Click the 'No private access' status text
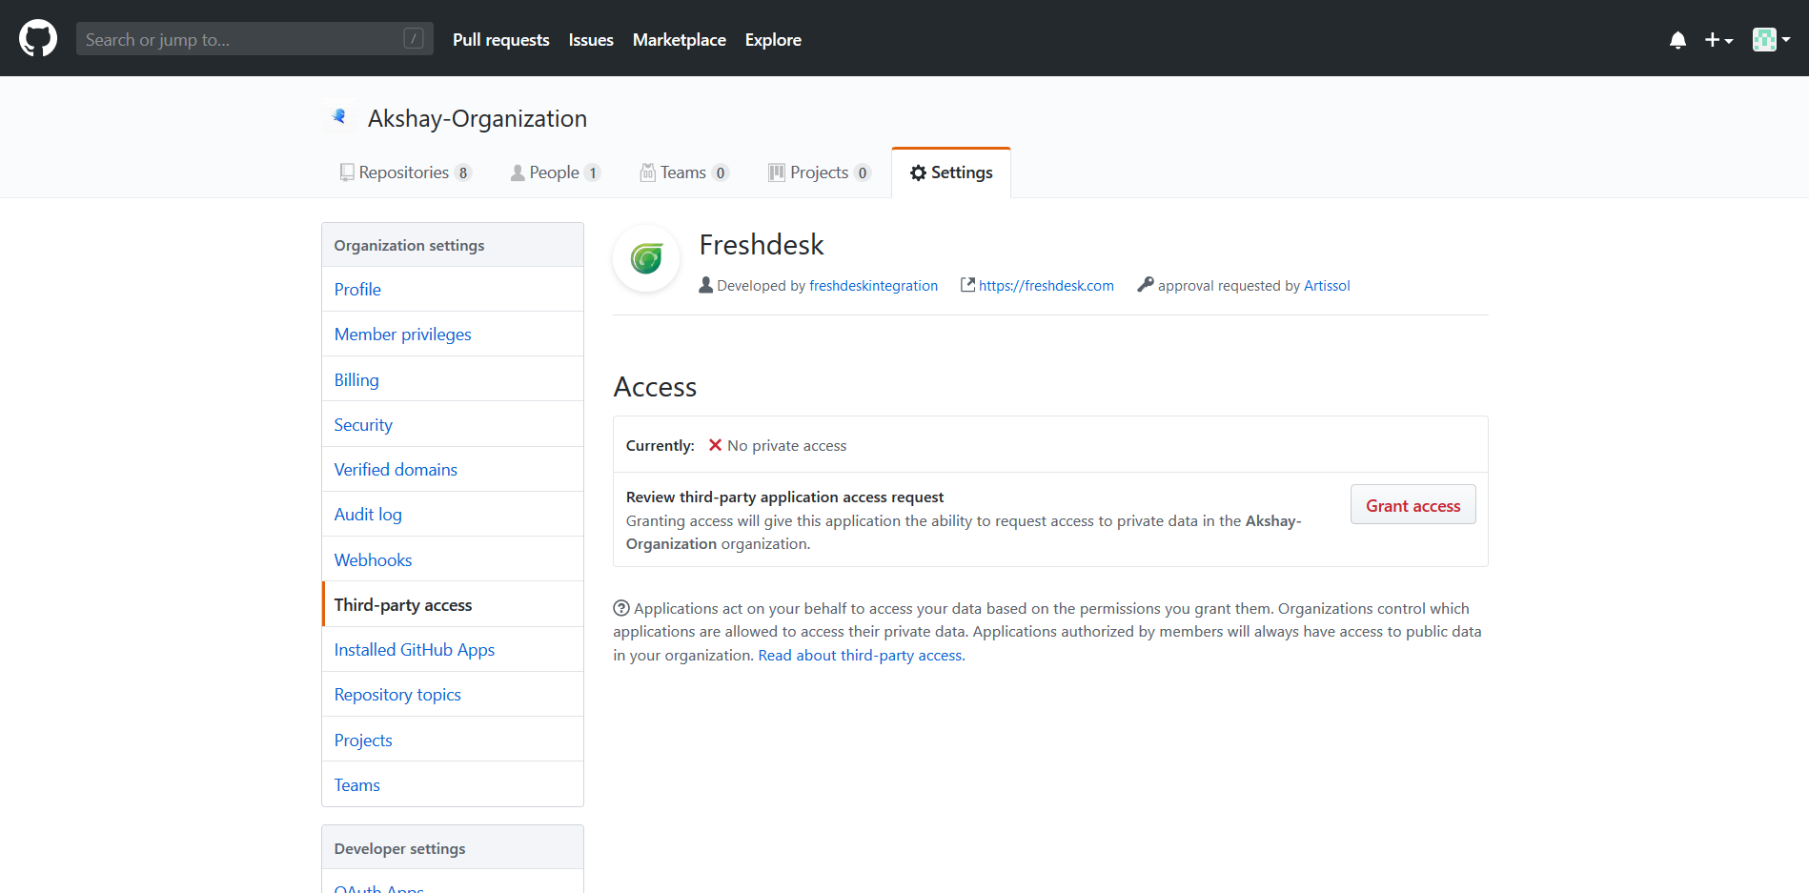Screen dimensions: 1809x893 (786, 446)
